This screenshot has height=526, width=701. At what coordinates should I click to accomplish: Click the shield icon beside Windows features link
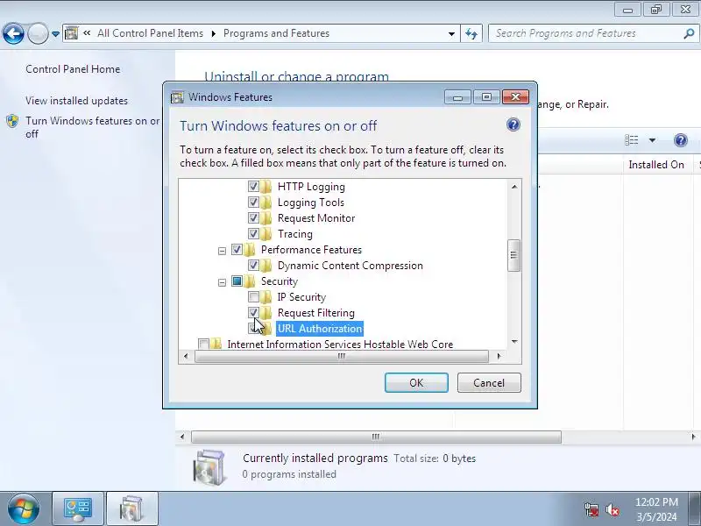(x=12, y=121)
